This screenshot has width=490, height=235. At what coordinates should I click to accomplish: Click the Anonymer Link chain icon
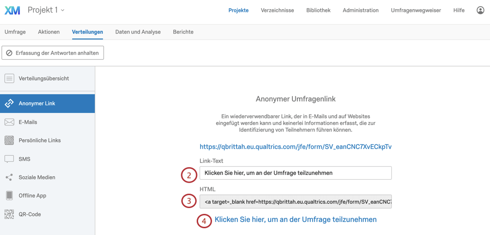pos(9,103)
